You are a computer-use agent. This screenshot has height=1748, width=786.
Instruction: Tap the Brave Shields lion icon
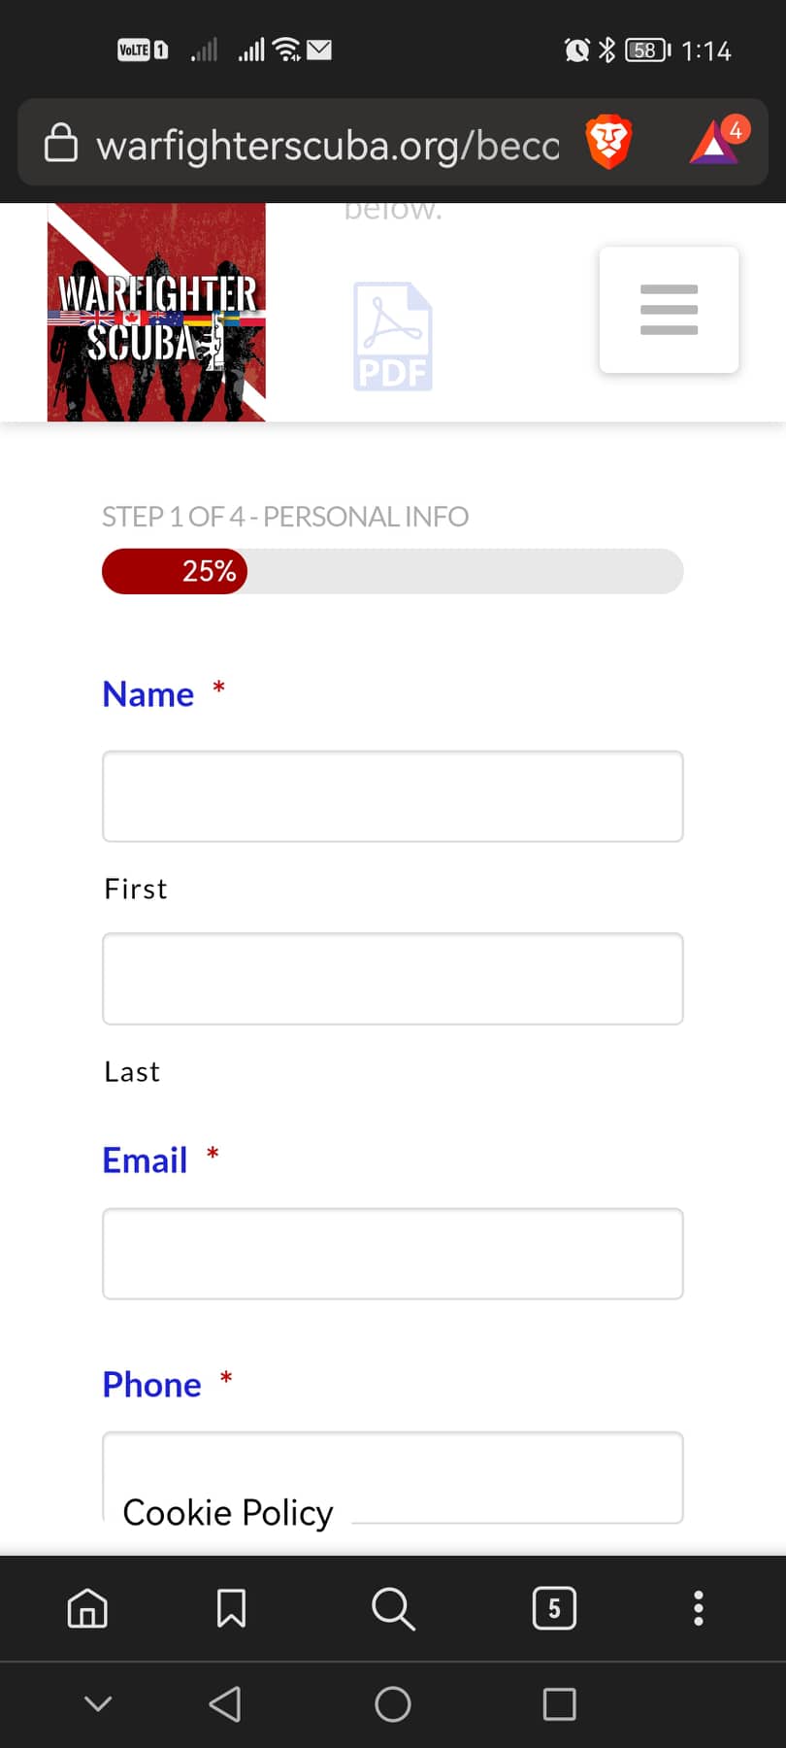point(608,142)
